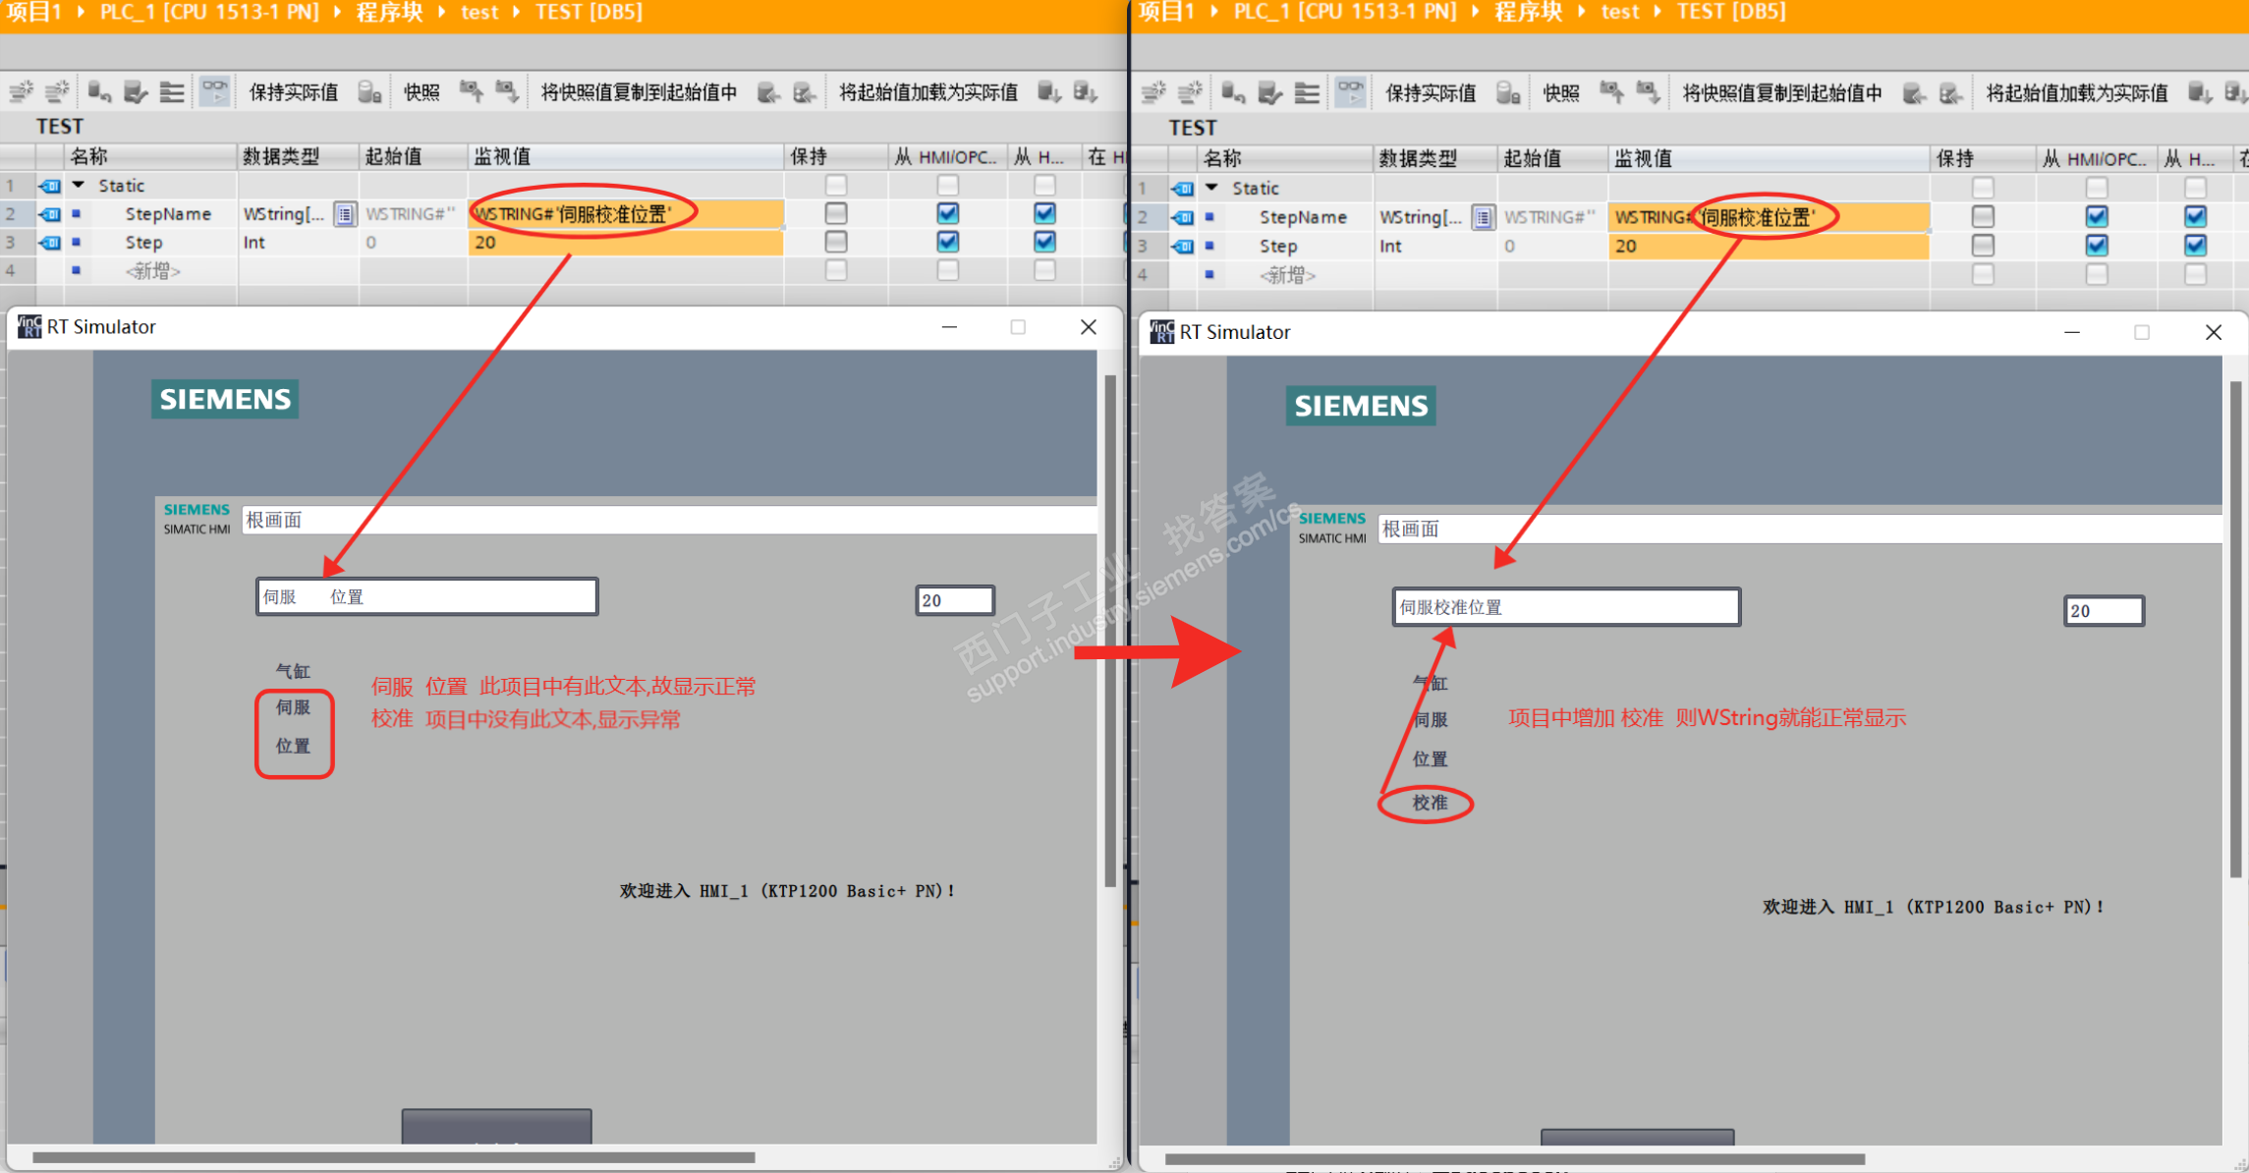This screenshot has width=2249, height=1173.
Task: Toggle the 保持 checkbox for StepName in left table
Action: [835, 213]
